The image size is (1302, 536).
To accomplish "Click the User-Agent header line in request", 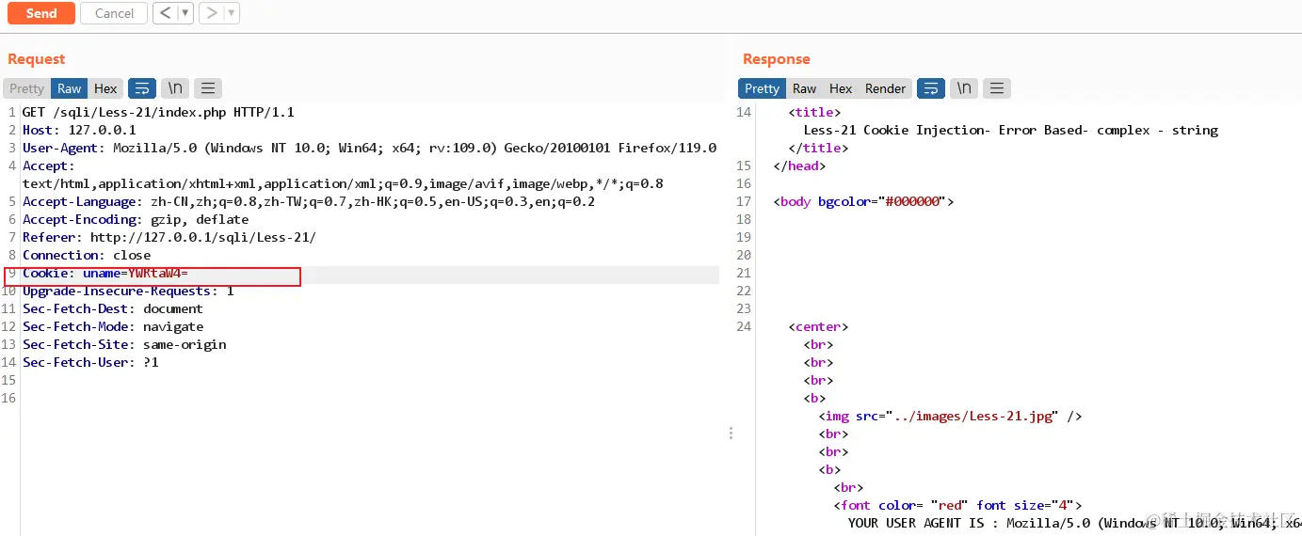I will click(370, 148).
